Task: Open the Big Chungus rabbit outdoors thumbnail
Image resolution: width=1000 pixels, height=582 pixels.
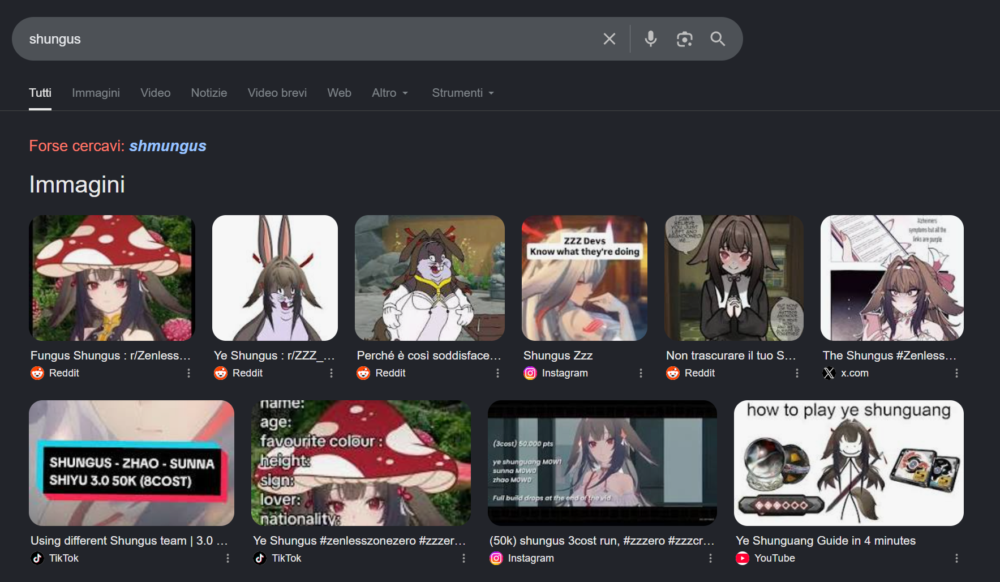Action: [x=430, y=278]
